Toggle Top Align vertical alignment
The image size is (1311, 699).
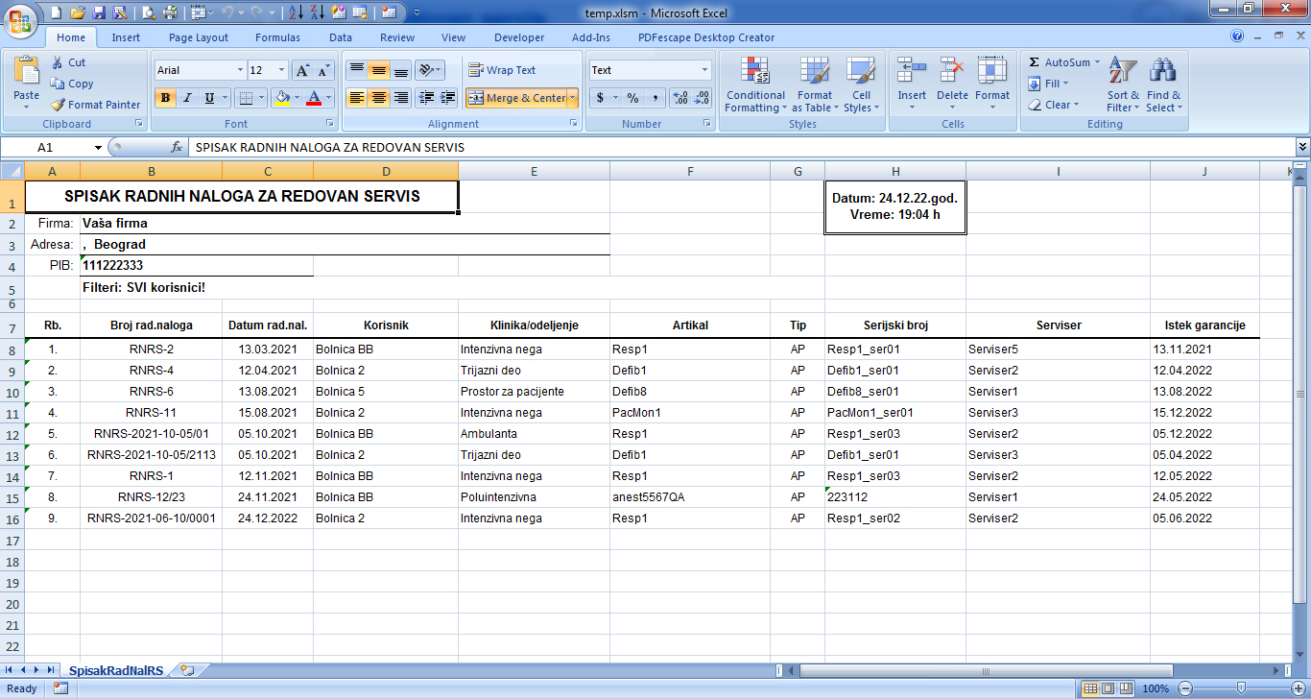click(356, 70)
